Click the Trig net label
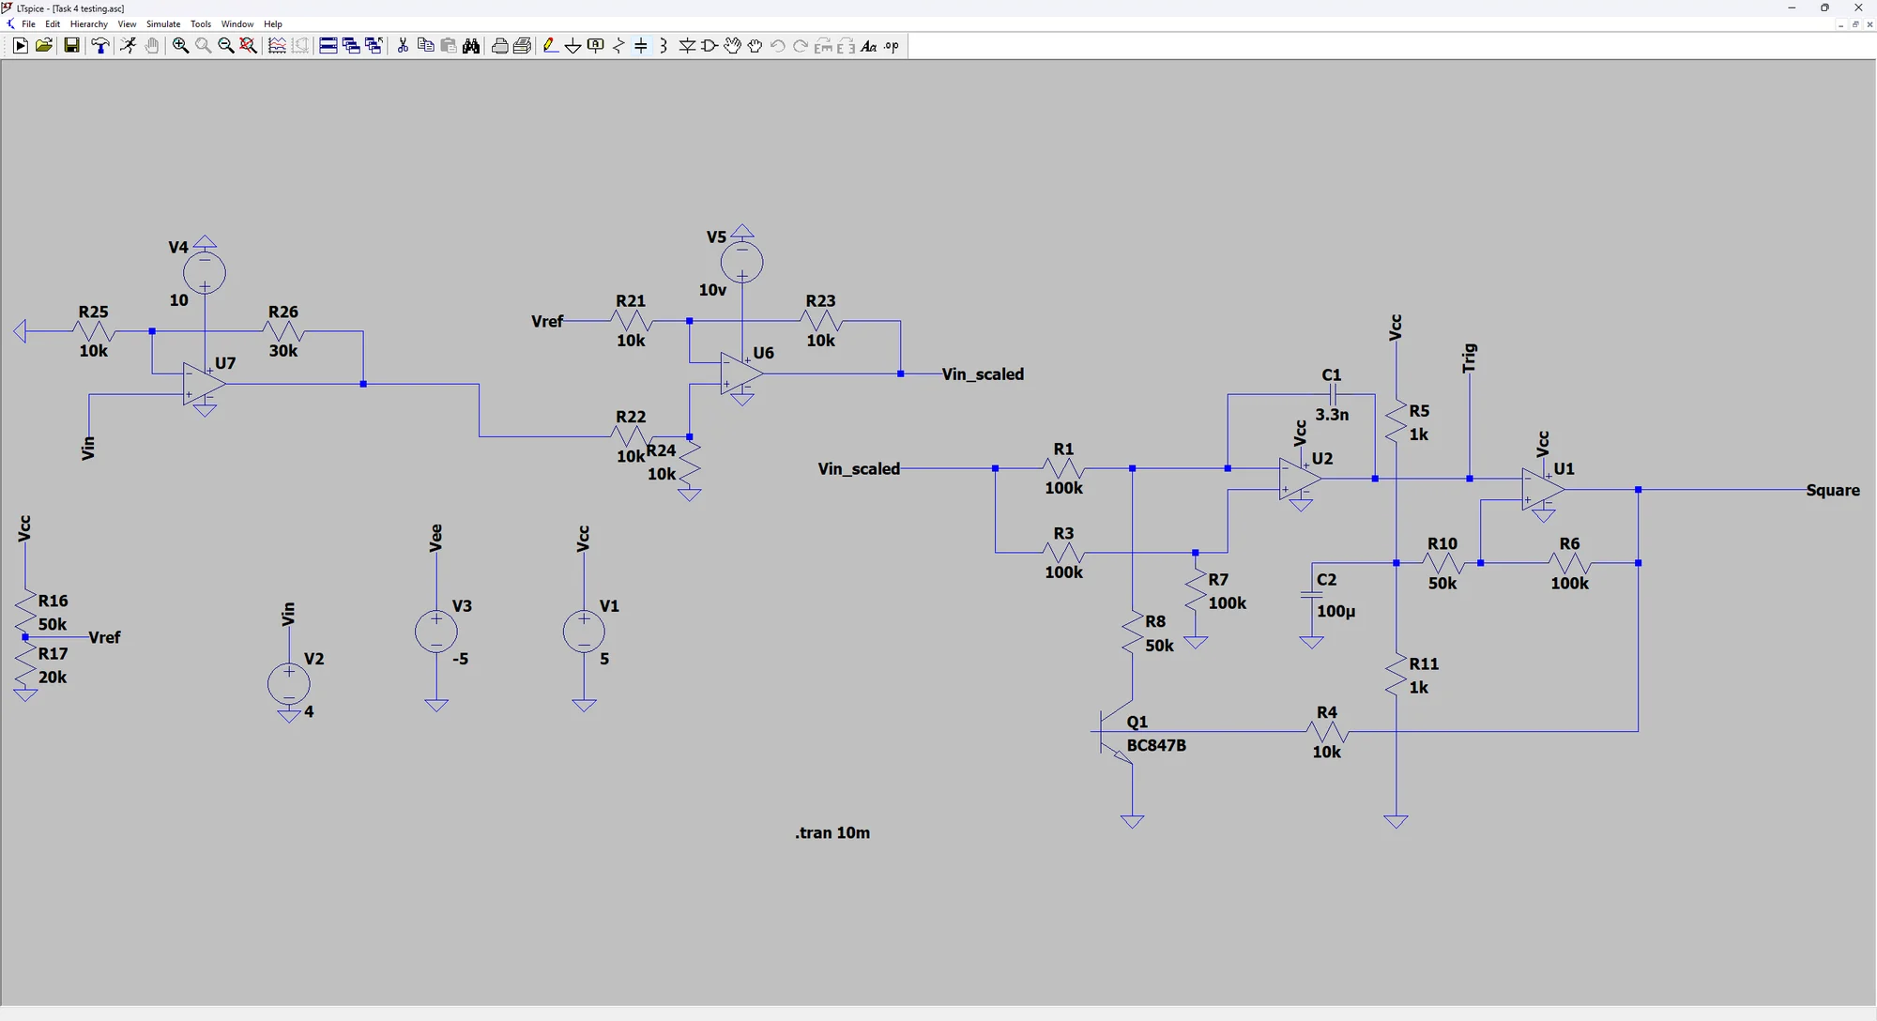This screenshot has height=1021, width=1877. [1470, 358]
